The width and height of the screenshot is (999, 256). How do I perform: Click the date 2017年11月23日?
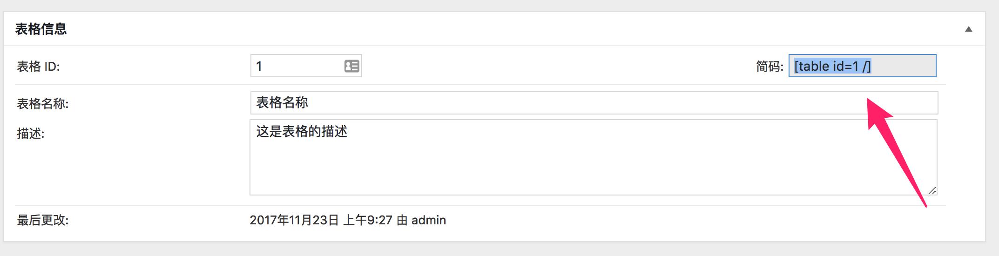(294, 220)
